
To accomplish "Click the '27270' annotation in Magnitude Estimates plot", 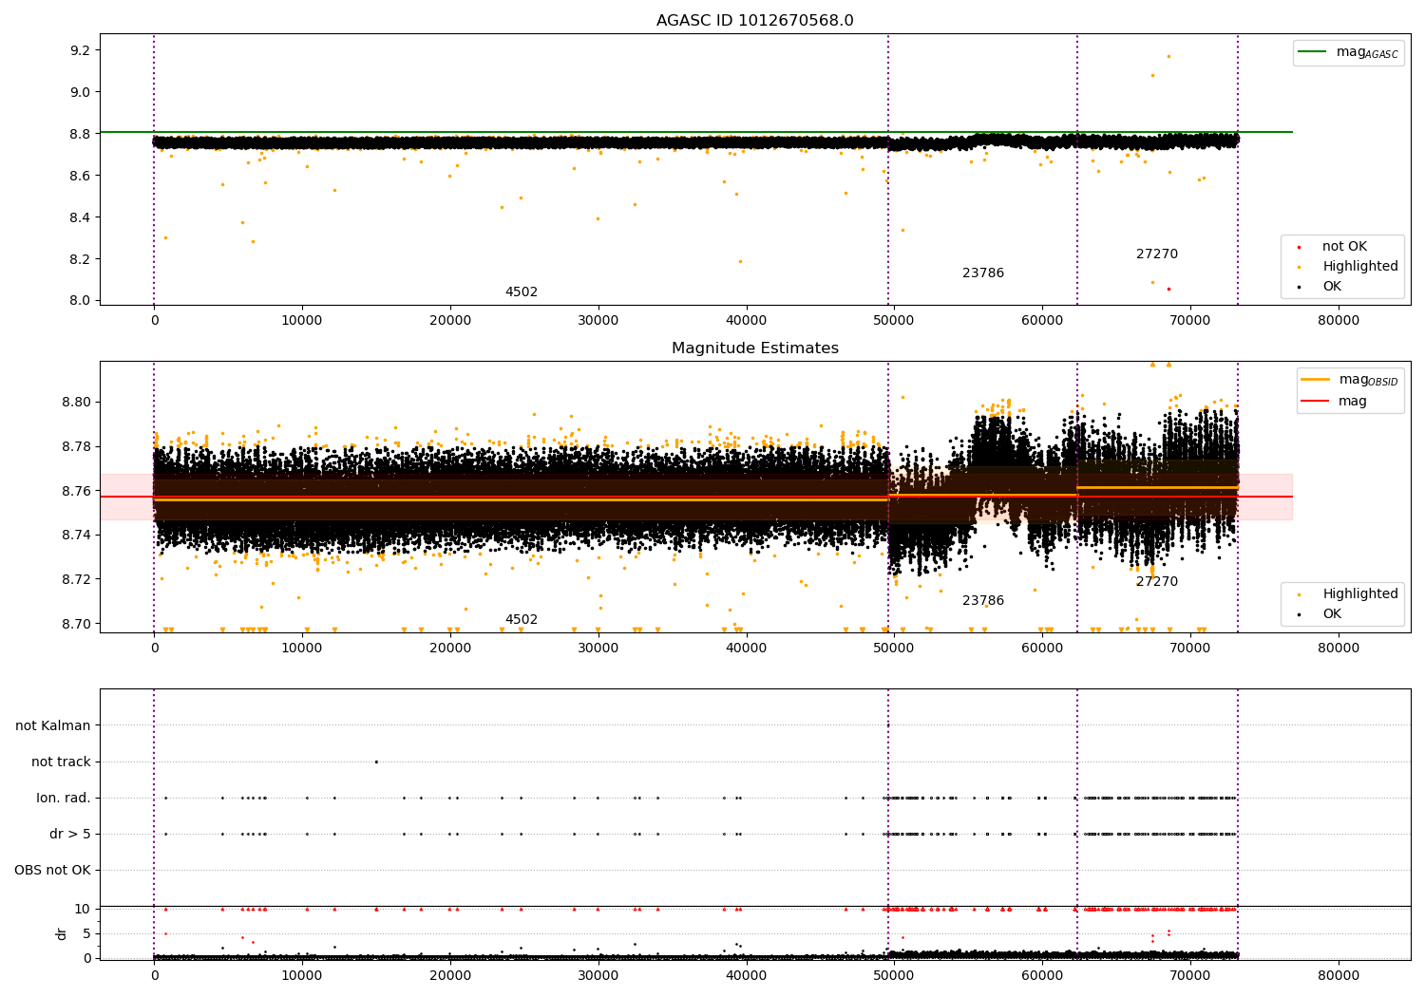I will (x=1157, y=582).
